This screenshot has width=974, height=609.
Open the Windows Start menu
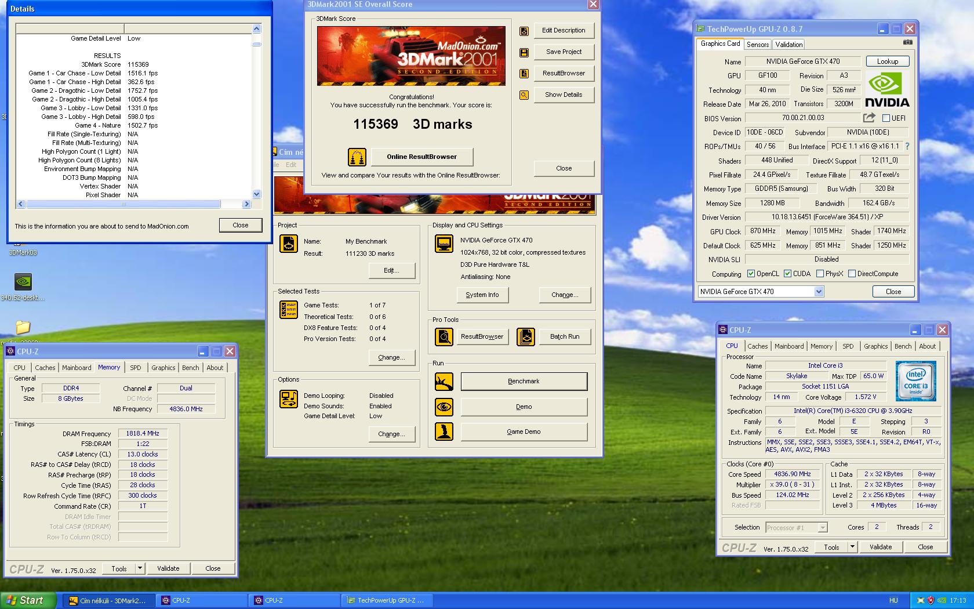click(28, 600)
